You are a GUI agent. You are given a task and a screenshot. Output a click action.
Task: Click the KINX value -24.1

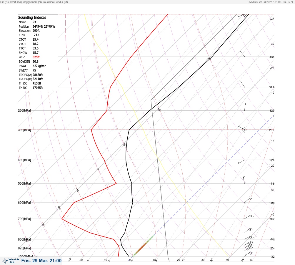36,35
